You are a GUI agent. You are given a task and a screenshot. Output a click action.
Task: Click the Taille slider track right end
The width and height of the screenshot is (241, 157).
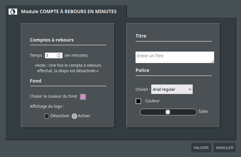[194, 112]
